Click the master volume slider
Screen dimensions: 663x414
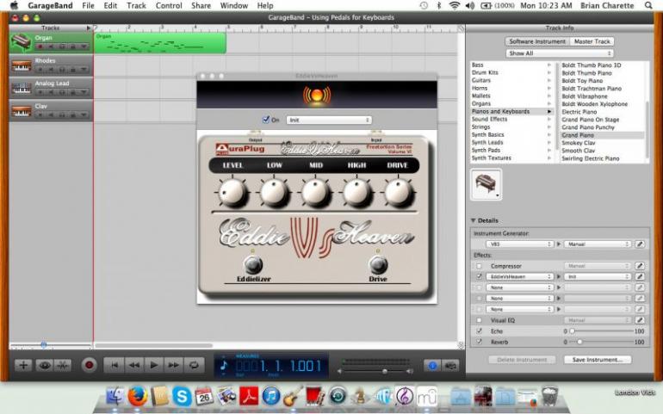375,371
